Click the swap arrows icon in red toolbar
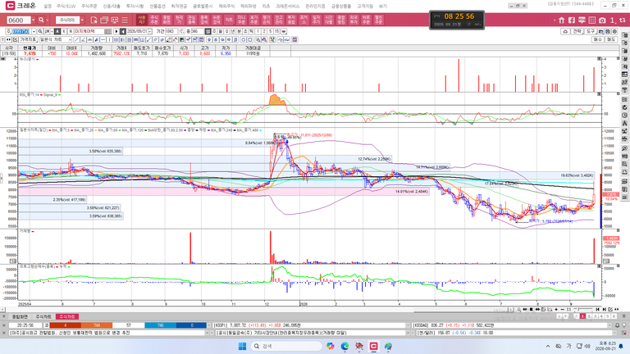The image size is (630, 354). pyautogui.click(x=622, y=20)
